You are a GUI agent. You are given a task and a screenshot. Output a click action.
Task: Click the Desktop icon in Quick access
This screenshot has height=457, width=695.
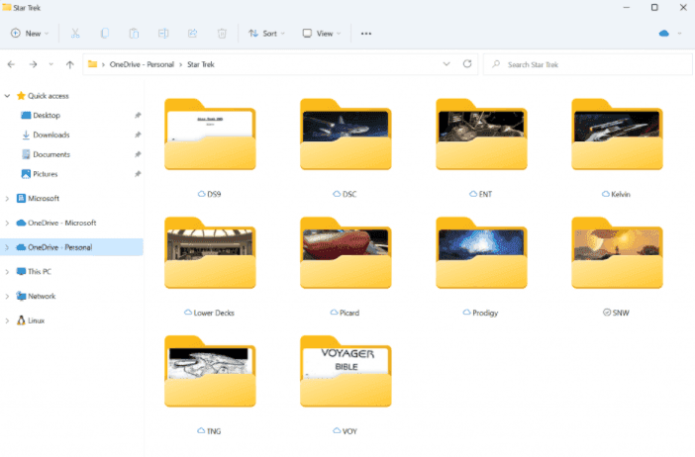tap(26, 115)
